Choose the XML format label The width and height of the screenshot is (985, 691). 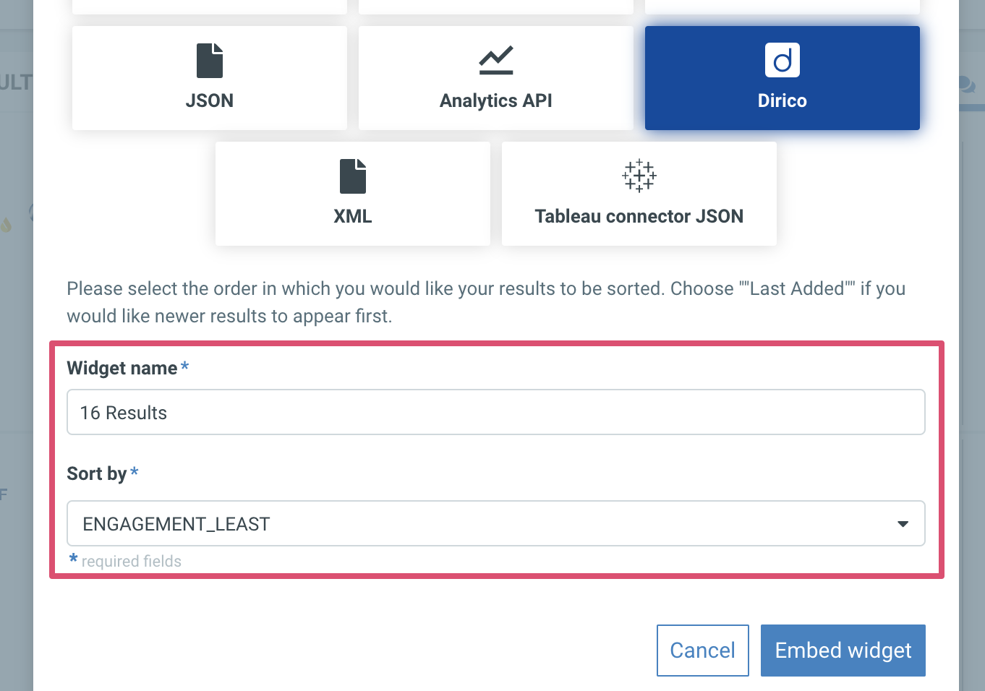pos(353,216)
